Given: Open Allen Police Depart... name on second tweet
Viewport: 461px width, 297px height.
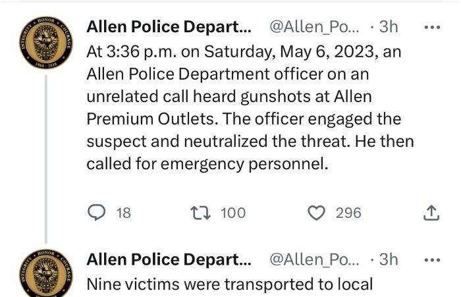Looking at the screenshot, I should (x=169, y=259).
